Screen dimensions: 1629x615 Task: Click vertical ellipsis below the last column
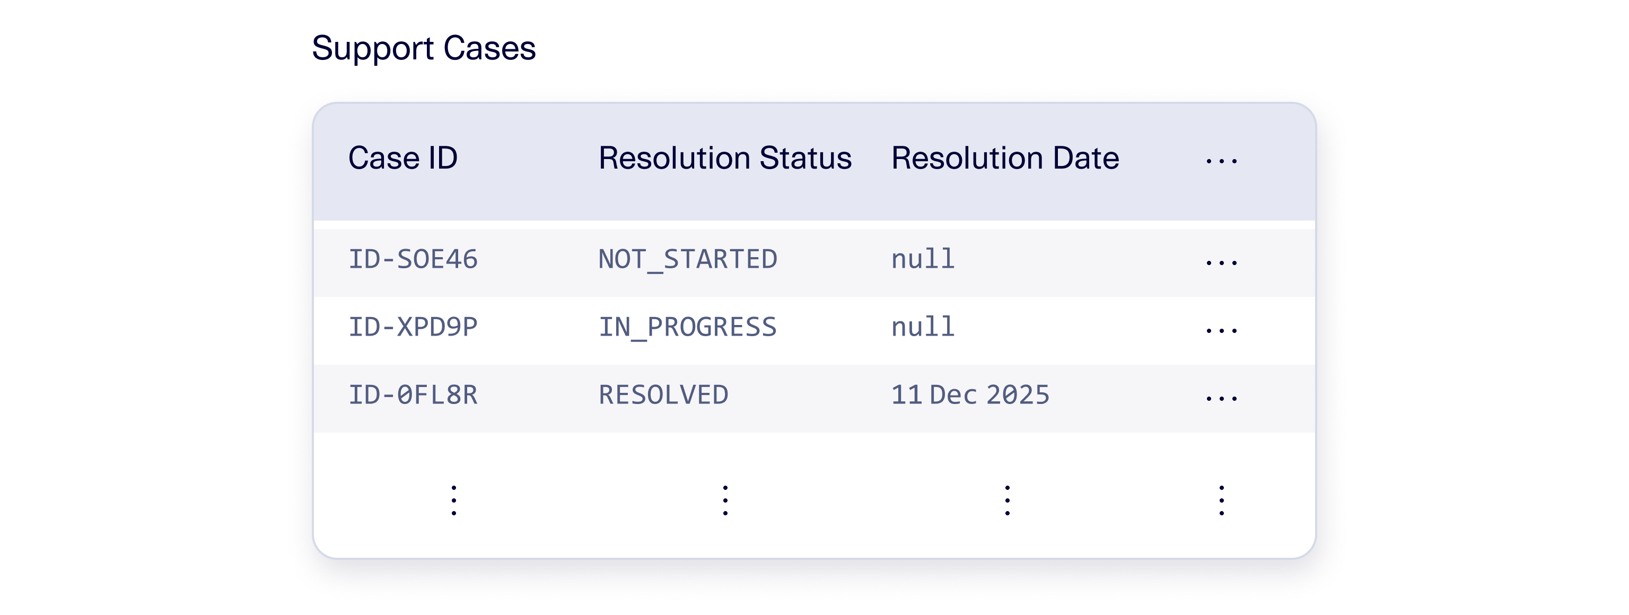1221,500
